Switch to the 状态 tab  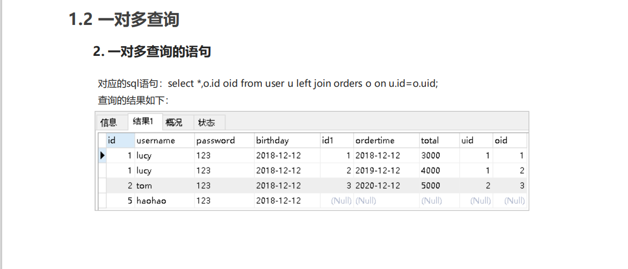(206, 123)
